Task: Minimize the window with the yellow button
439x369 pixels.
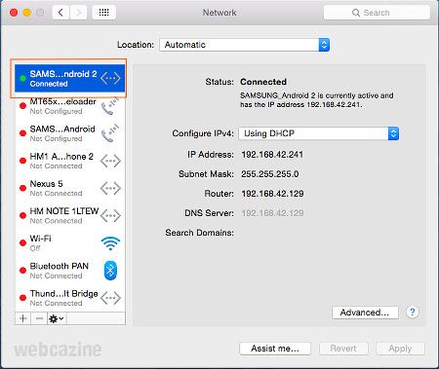Action: tap(27, 13)
